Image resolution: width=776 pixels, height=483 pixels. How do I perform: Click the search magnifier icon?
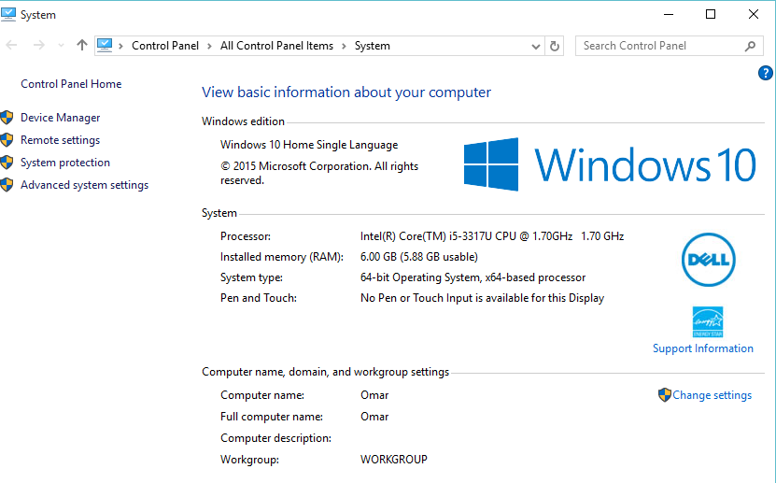pyautogui.click(x=750, y=46)
